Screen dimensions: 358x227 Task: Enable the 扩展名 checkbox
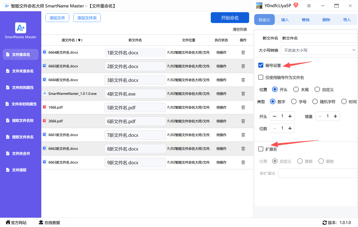261,149
